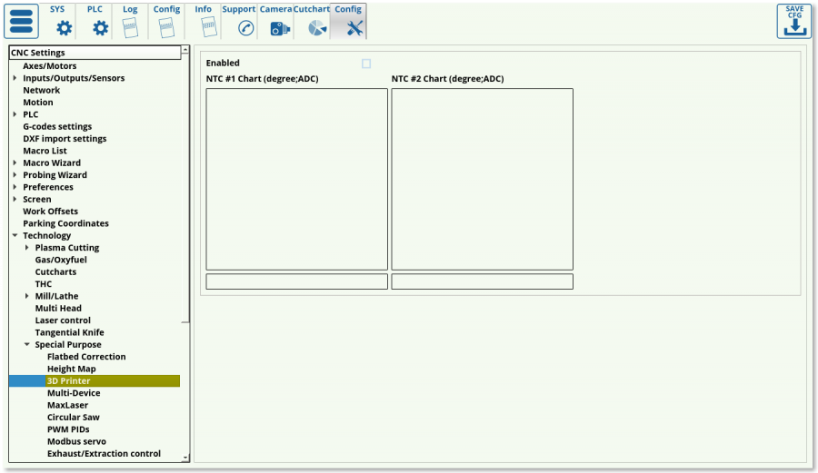Open the Support phone icon
The height and width of the screenshot is (473, 818).
click(x=245, y=27)
